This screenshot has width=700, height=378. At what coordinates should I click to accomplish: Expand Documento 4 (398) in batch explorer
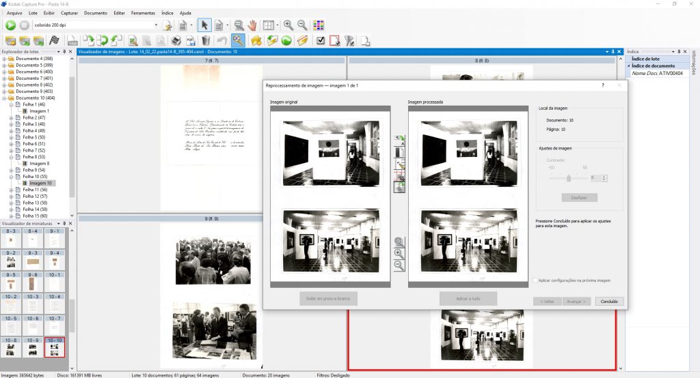[5, 59]
